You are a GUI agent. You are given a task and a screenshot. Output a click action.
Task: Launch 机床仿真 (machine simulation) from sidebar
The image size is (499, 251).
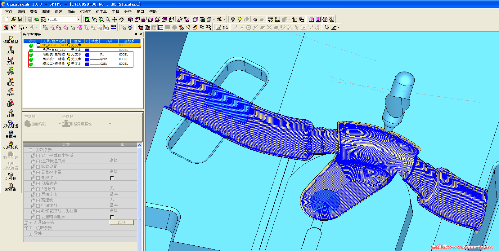coord(11,145)
